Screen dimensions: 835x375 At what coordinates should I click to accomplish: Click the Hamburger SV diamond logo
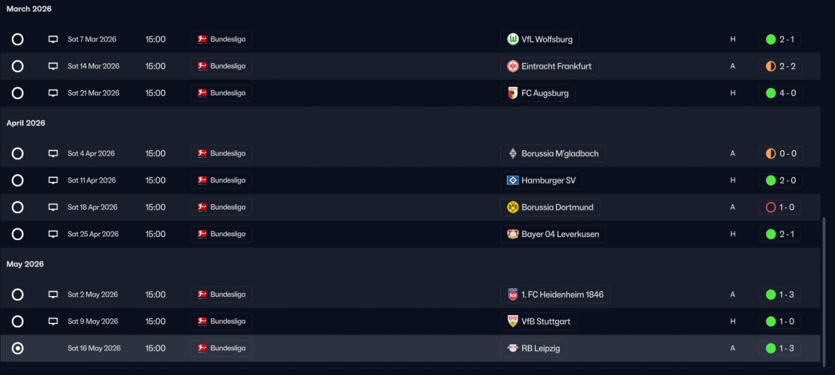(x=513, y=181)
